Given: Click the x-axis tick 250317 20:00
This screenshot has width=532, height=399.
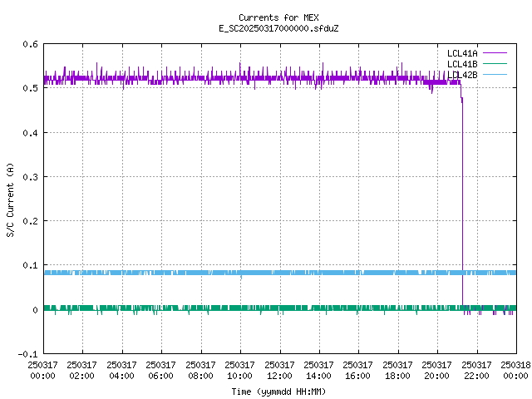Looking at the screenshot, I should 436,370.
